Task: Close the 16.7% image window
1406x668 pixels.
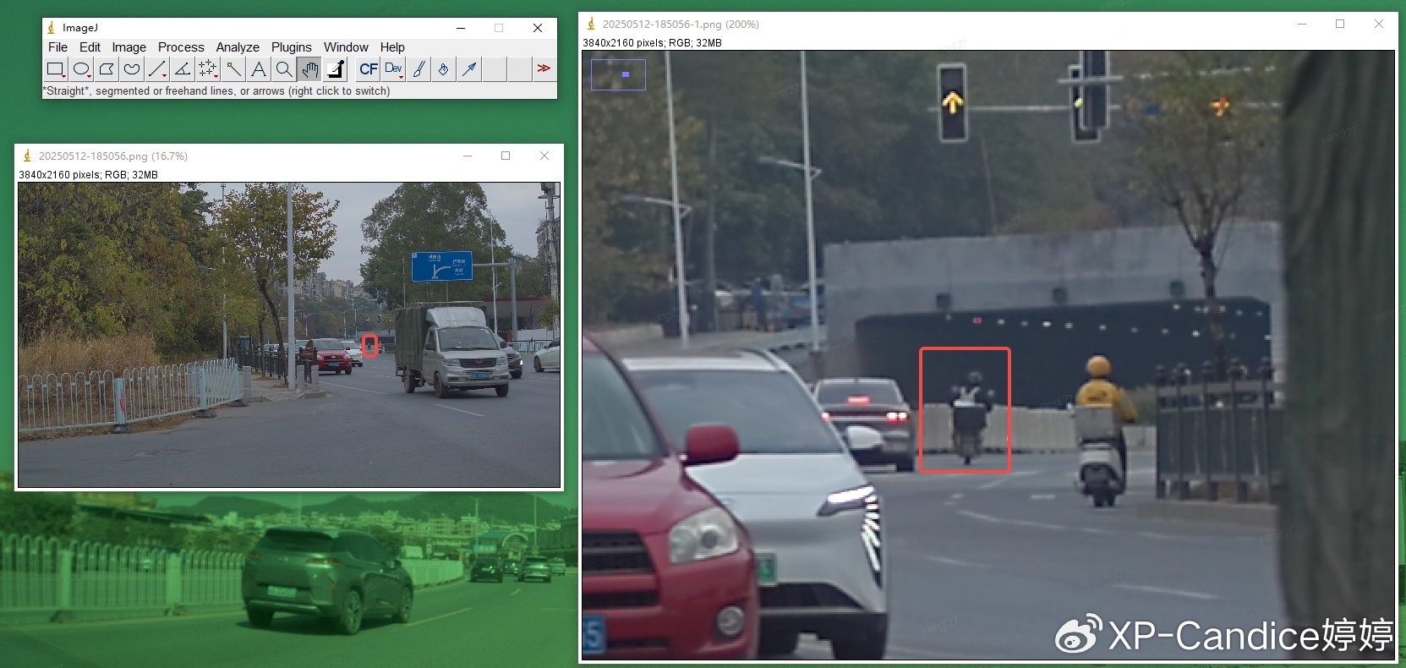Action: coord(544,156)
